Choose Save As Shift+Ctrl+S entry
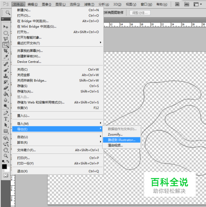206x207 pixels. coord(58,91)
